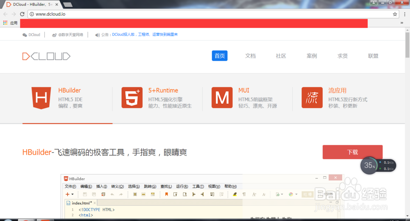
Task: Expand hidden bookmarks with the » chevron
Action: pyautogui.click(x=402, y=23)
